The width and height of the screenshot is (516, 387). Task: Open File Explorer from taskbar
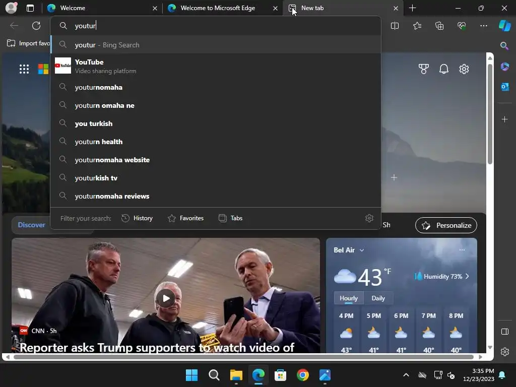click(x=236, y=375)
